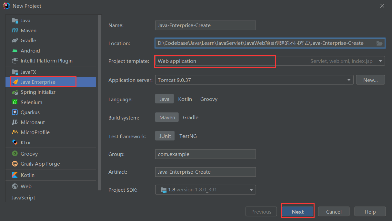Pick the Spring Initializr icon
Screen dimensions: 392x221
[15, 92]
